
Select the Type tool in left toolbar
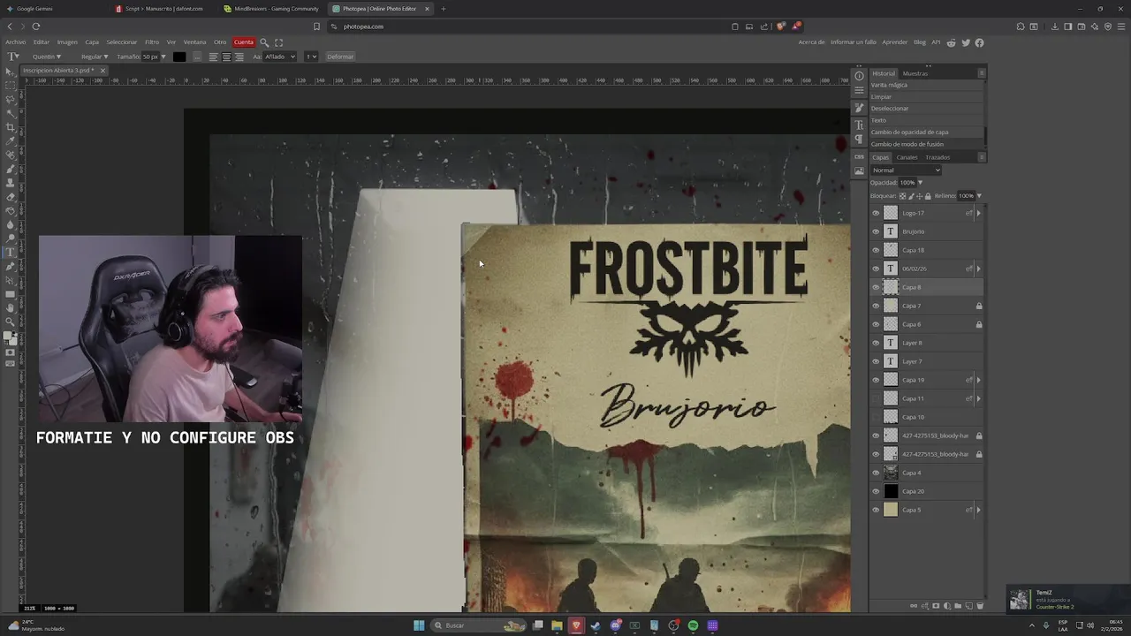11,253
